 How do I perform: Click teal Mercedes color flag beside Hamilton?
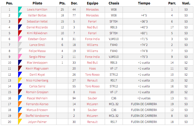20,9
